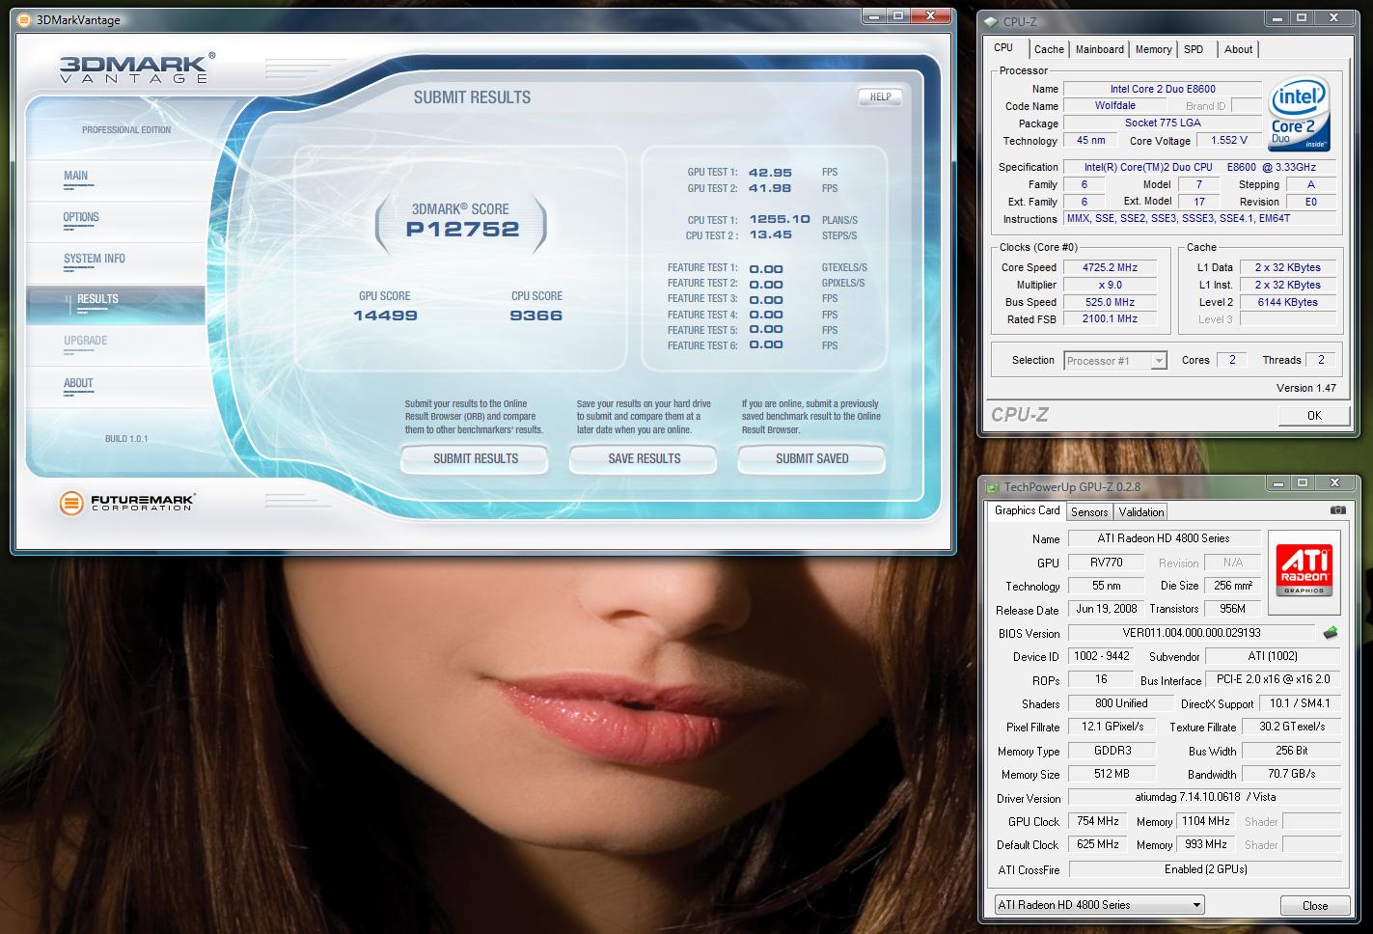Click the Multiplier x 9.0 field
Viewport: 1373px width, 934px height.
pyautogui.click(x=1110, y=285)
